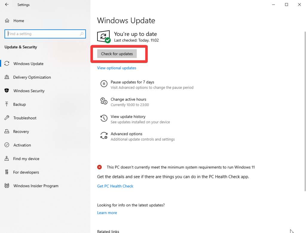
Task: Click the Advanced options gear-sync icon
Action: coord(104,135)
